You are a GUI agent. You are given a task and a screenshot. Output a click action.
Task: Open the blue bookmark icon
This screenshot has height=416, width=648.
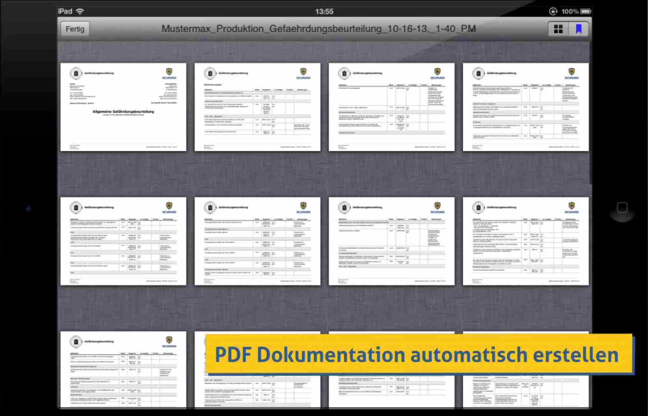[578, 29]
